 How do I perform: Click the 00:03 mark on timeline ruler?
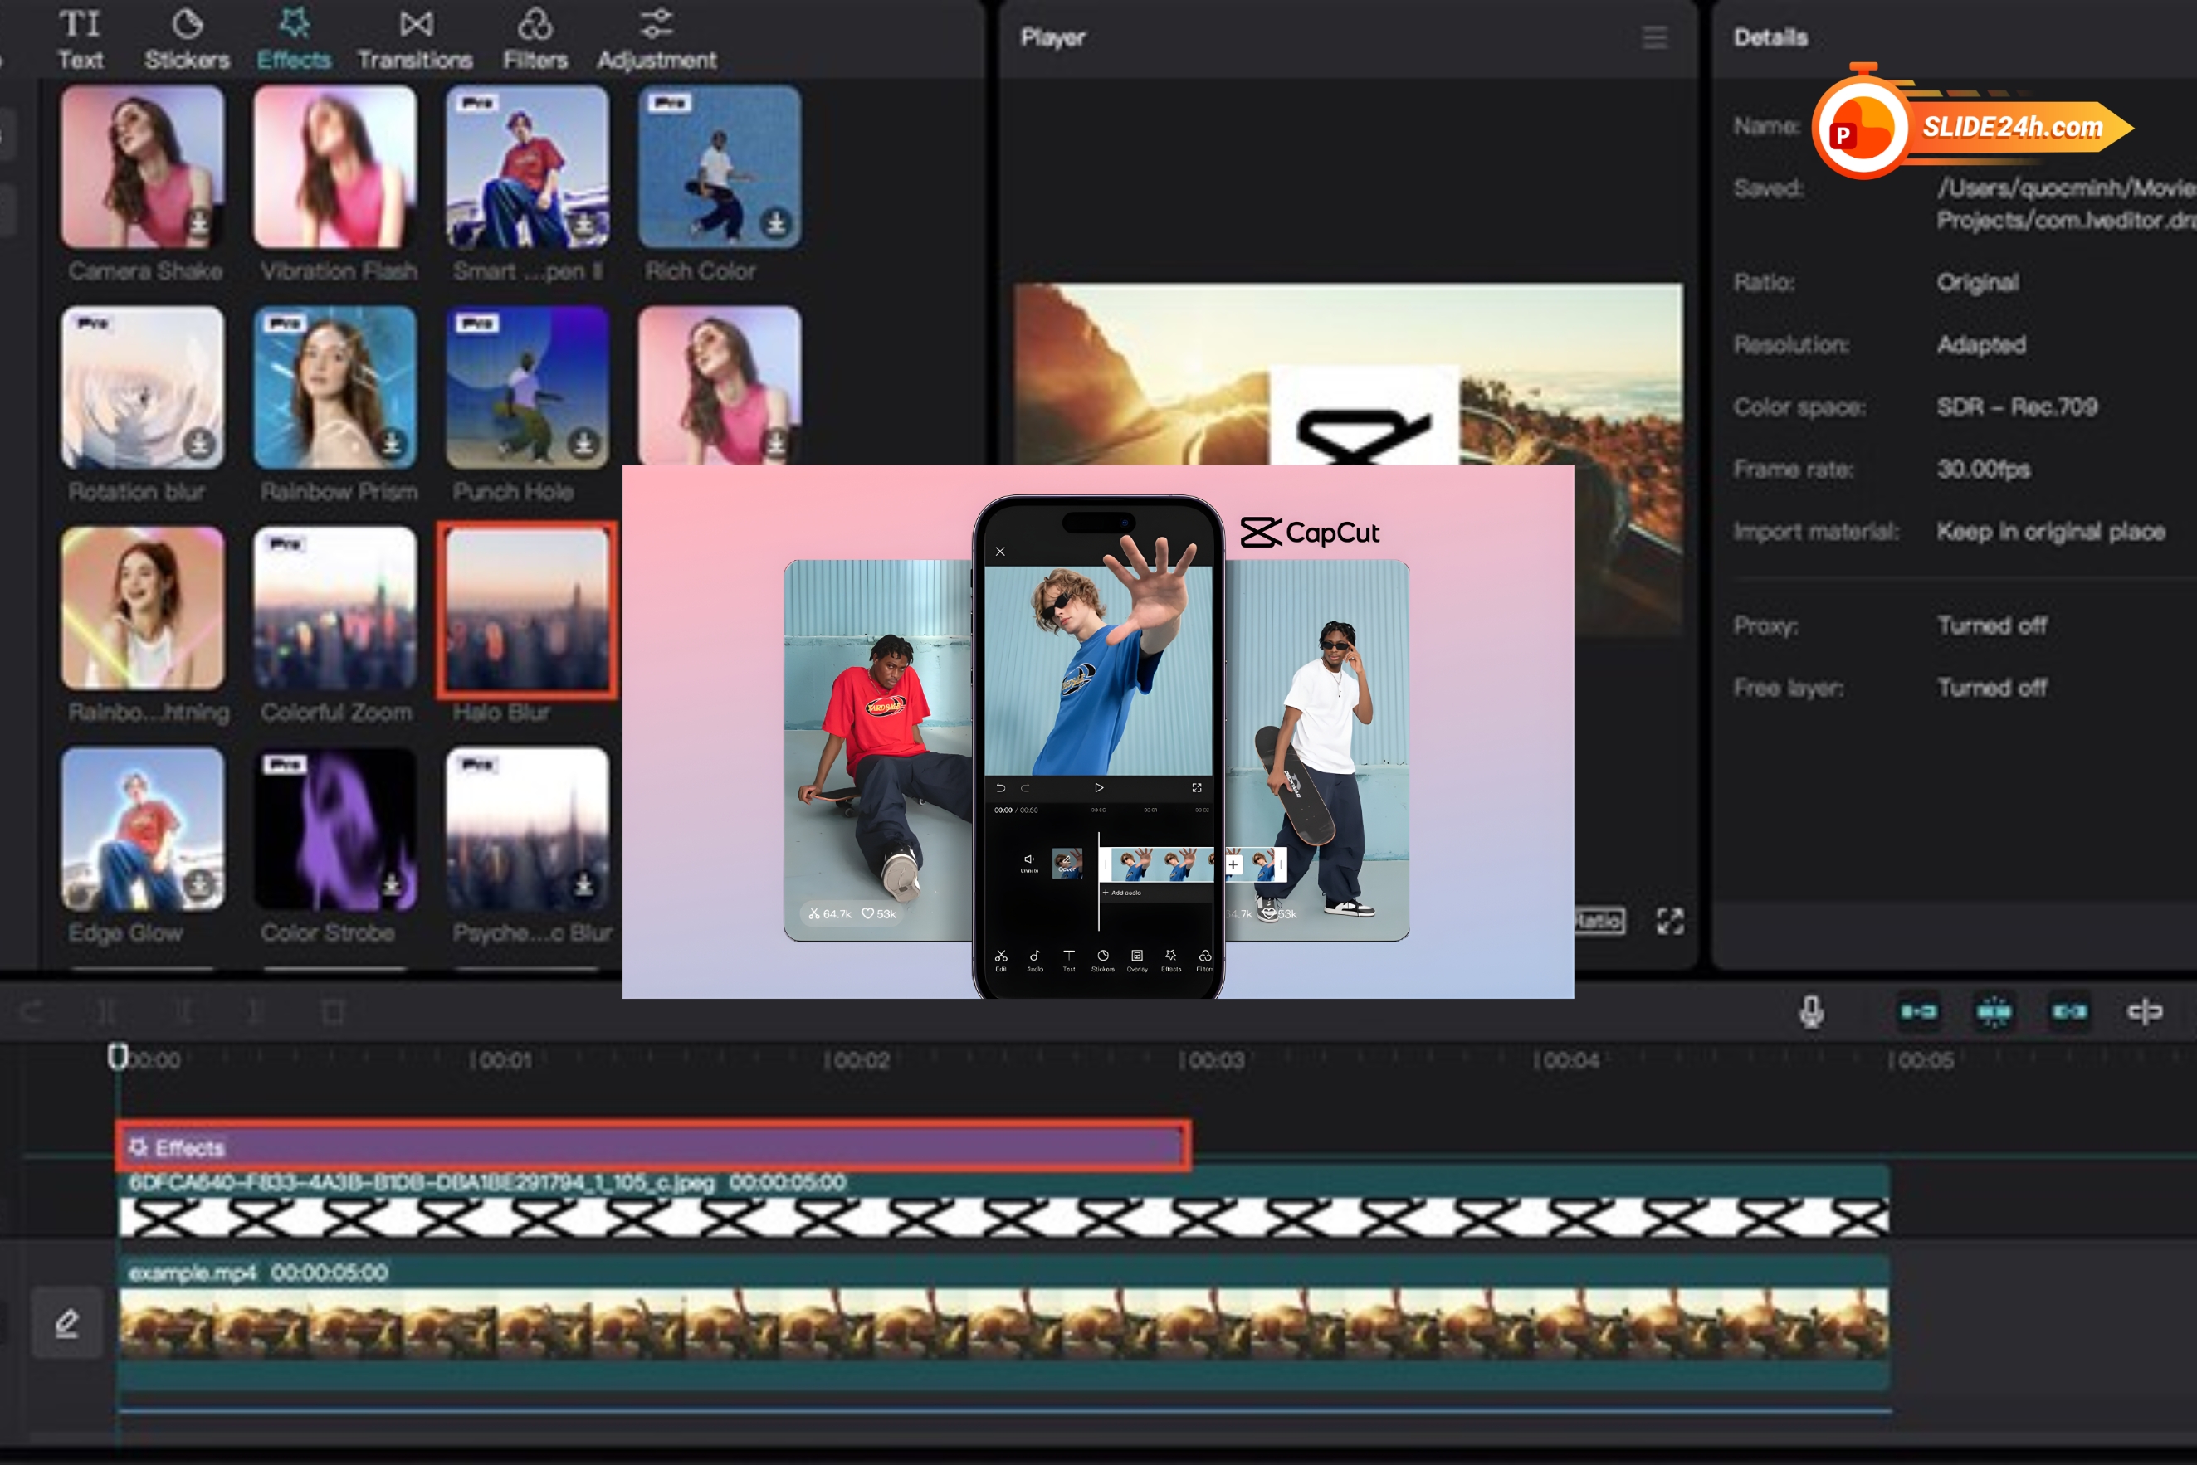point(1212,1060)
